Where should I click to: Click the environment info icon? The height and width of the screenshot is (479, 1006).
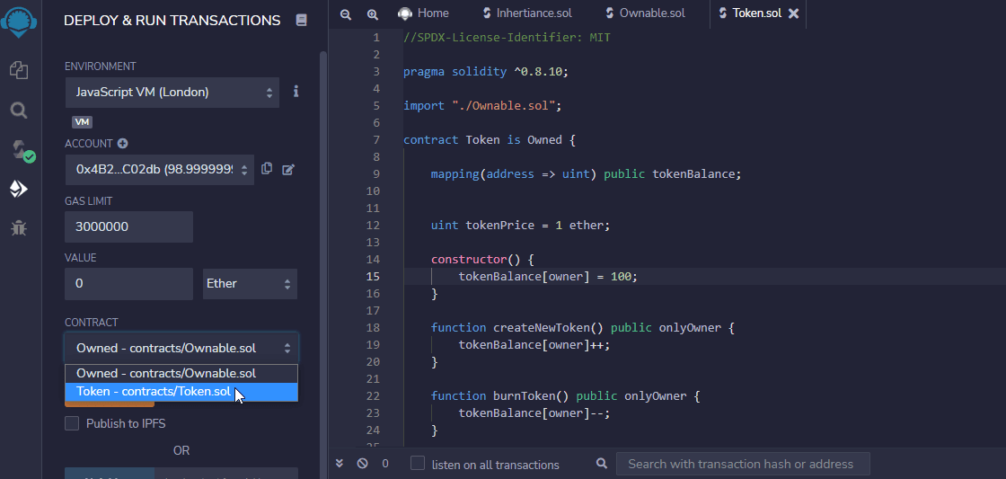(x=296, y=91)
